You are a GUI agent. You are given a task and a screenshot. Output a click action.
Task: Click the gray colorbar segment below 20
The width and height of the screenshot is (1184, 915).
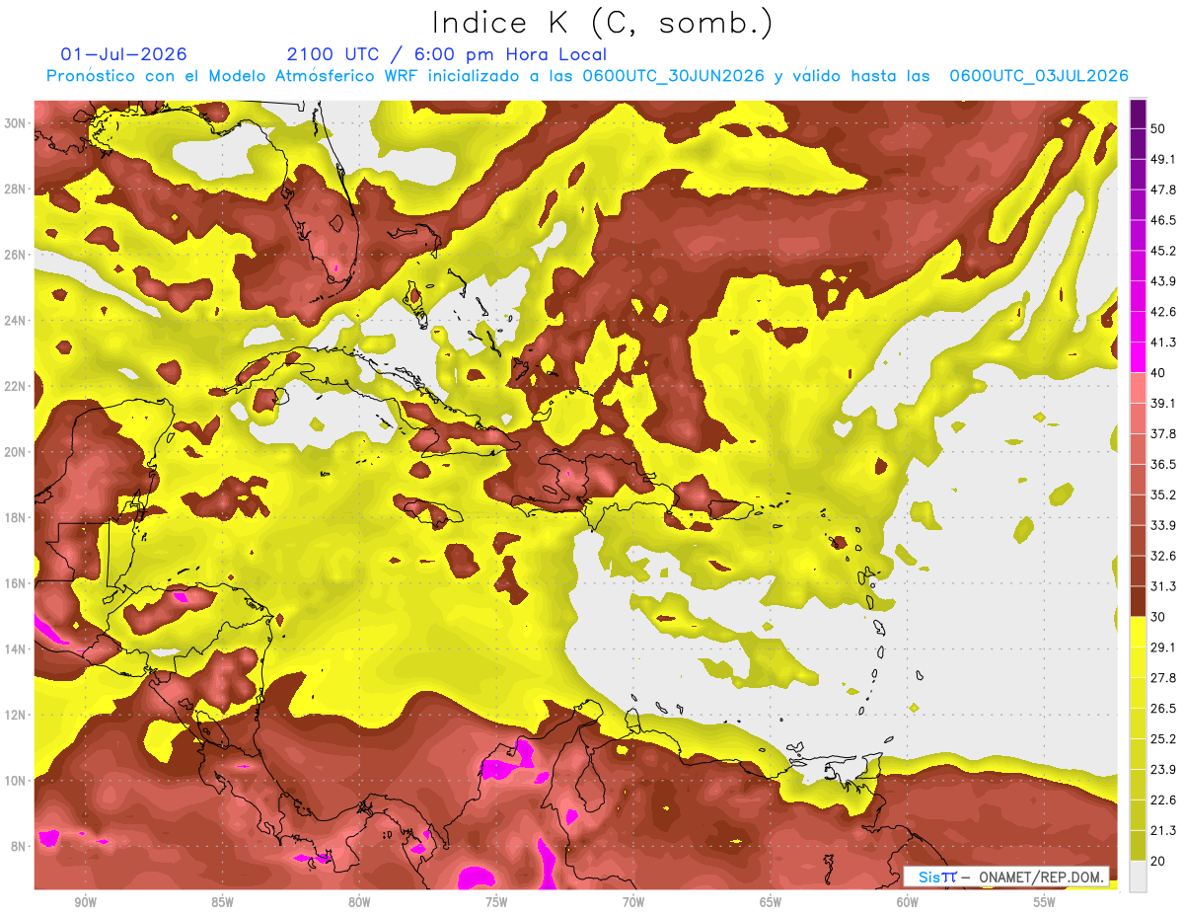coord(1138,877)
